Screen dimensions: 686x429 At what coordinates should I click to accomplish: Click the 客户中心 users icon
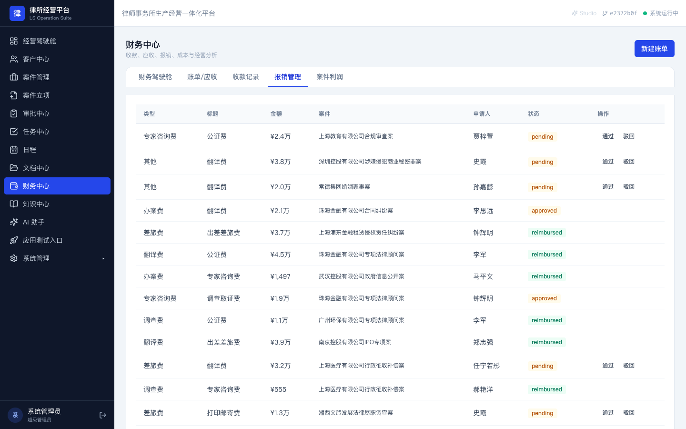point(14,59)
